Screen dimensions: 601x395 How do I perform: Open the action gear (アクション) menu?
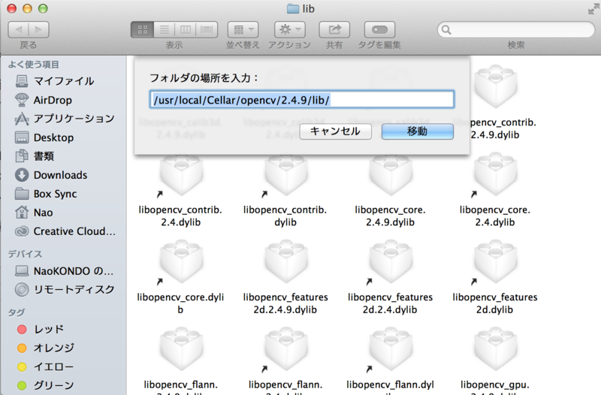[x=289, y=29]
